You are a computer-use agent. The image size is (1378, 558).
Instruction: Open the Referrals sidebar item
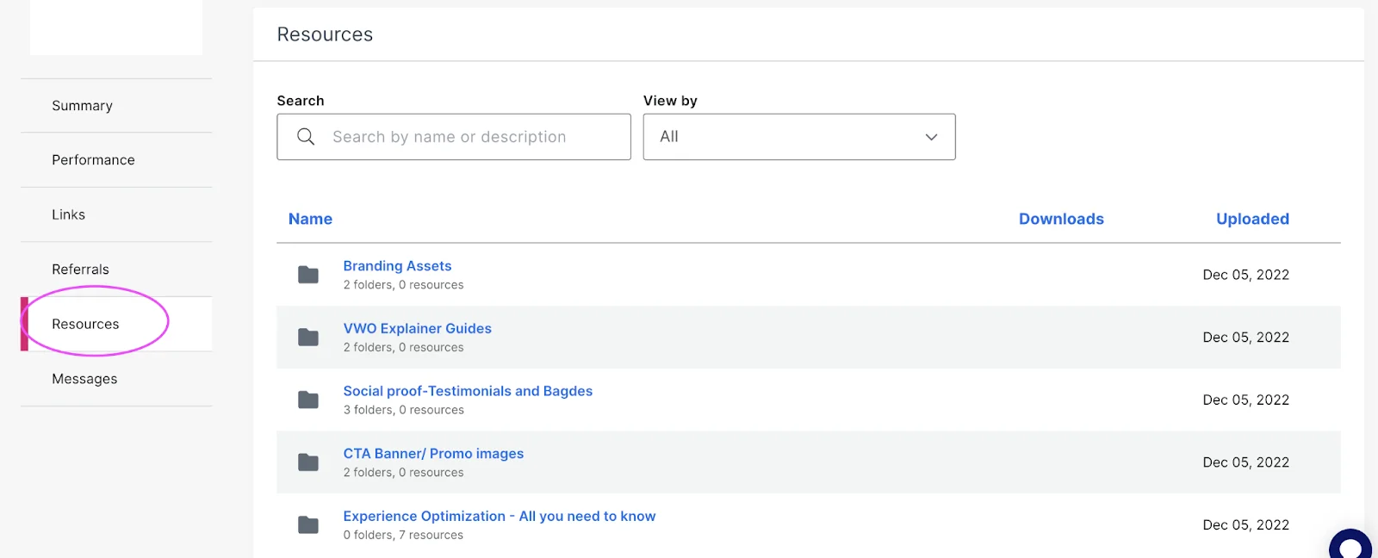click(80, 270)
